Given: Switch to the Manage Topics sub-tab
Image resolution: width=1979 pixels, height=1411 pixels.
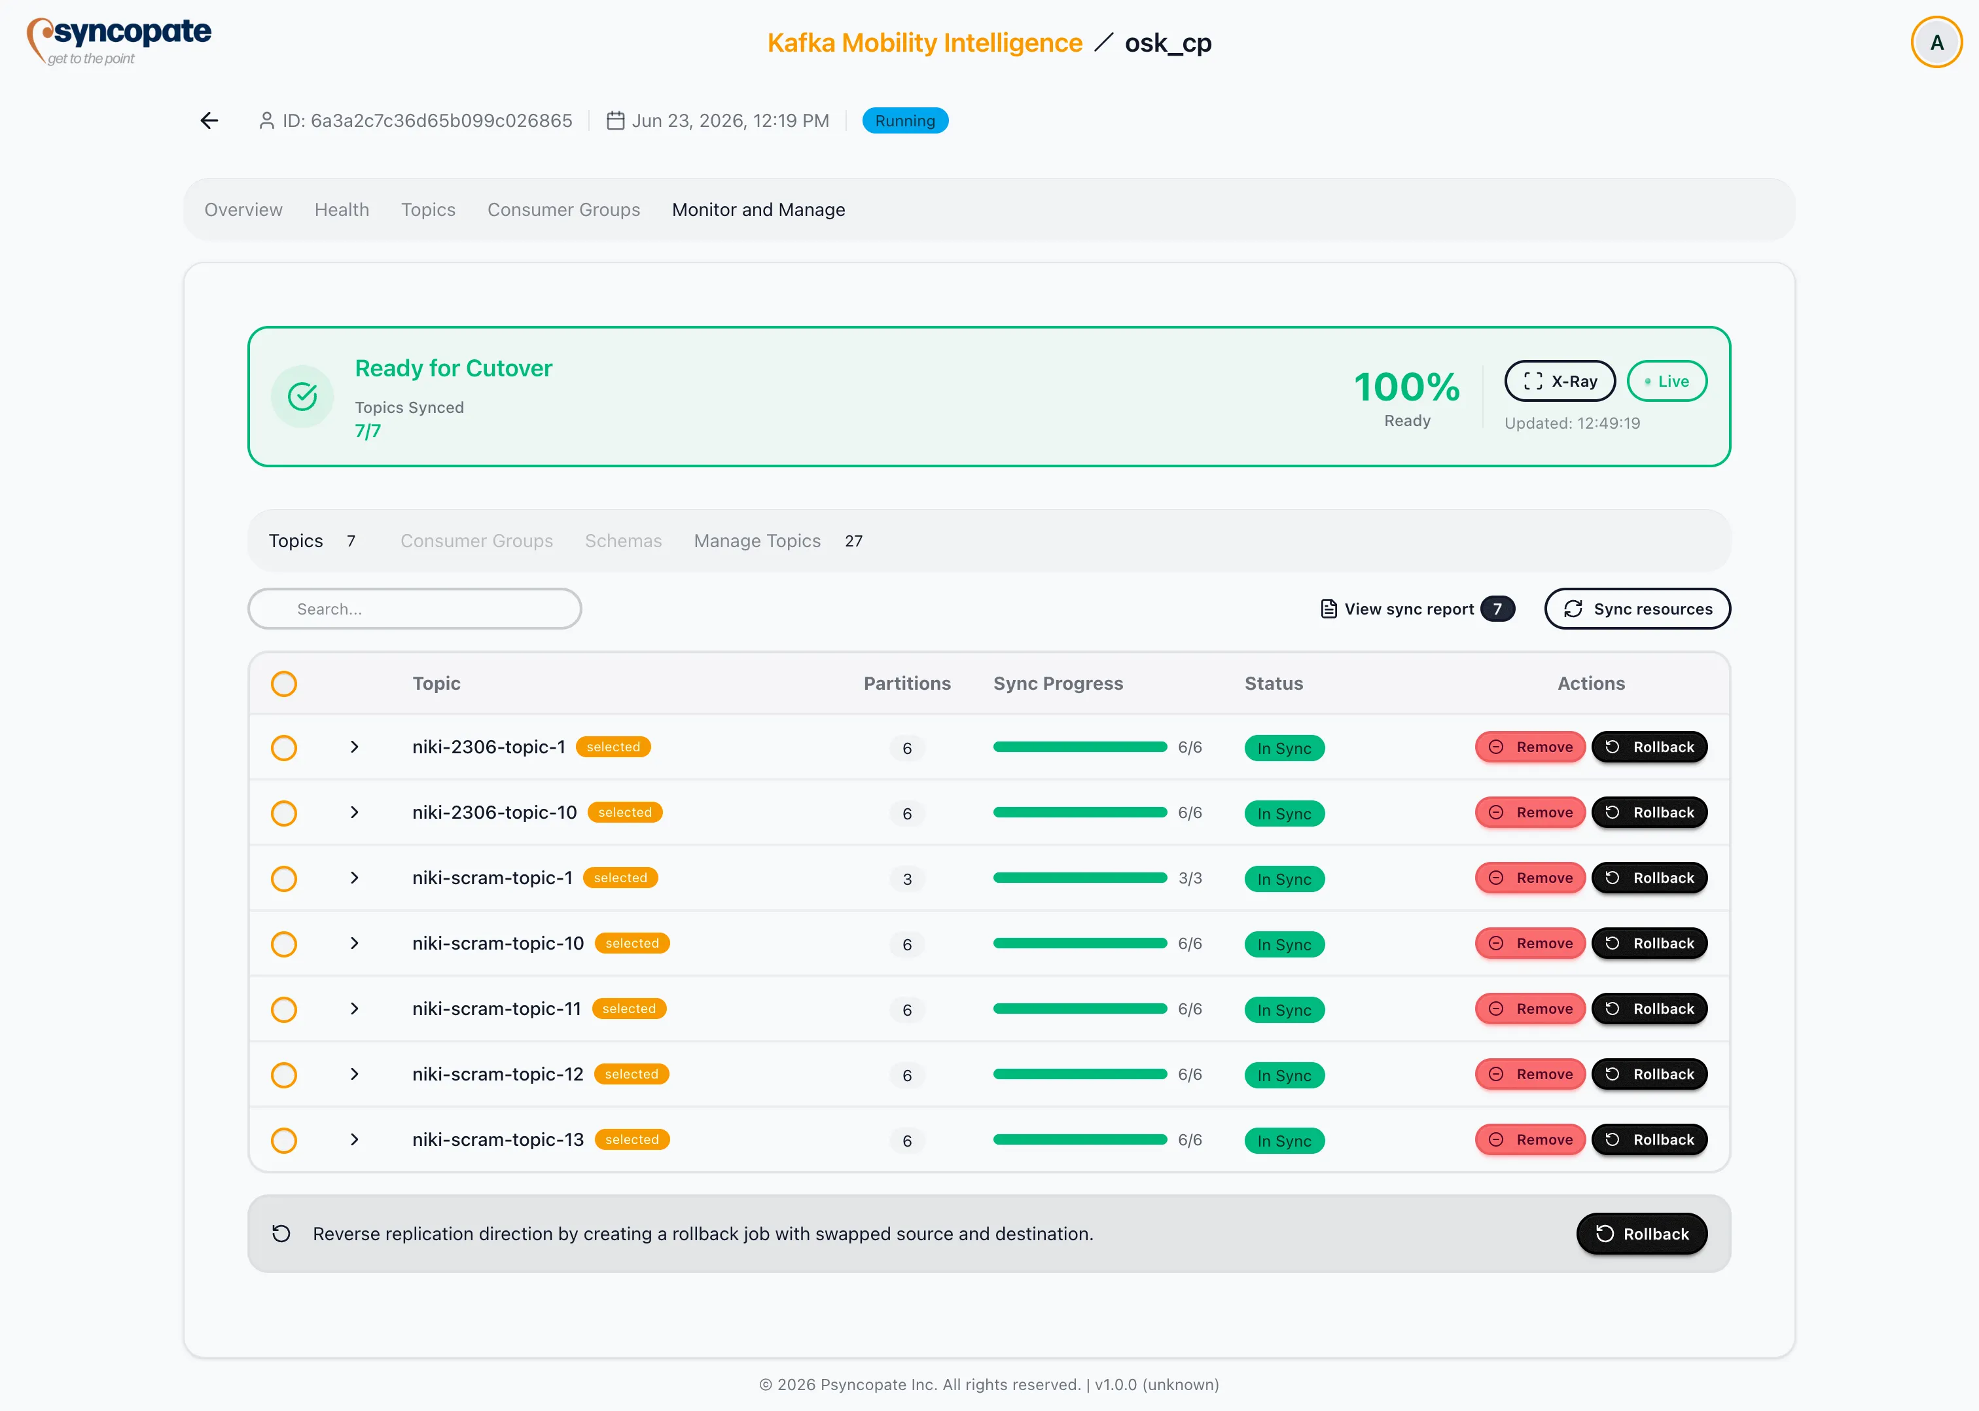Looking at the screenshot, I should pos(778,541).
